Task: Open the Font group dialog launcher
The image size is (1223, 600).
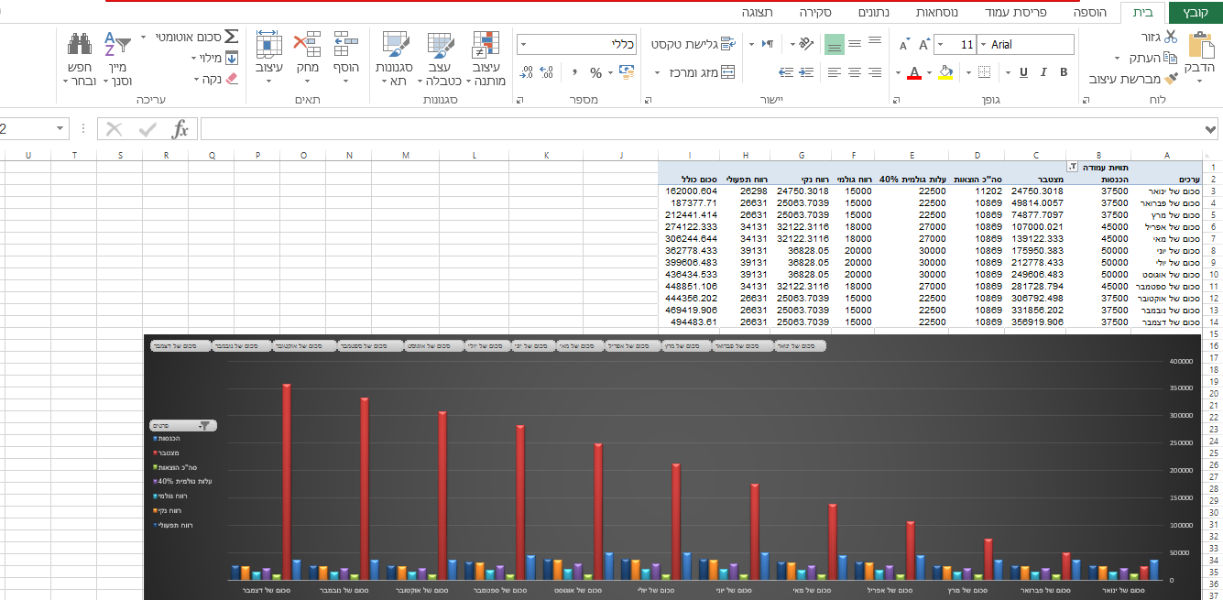Action: tap(896, 99)
